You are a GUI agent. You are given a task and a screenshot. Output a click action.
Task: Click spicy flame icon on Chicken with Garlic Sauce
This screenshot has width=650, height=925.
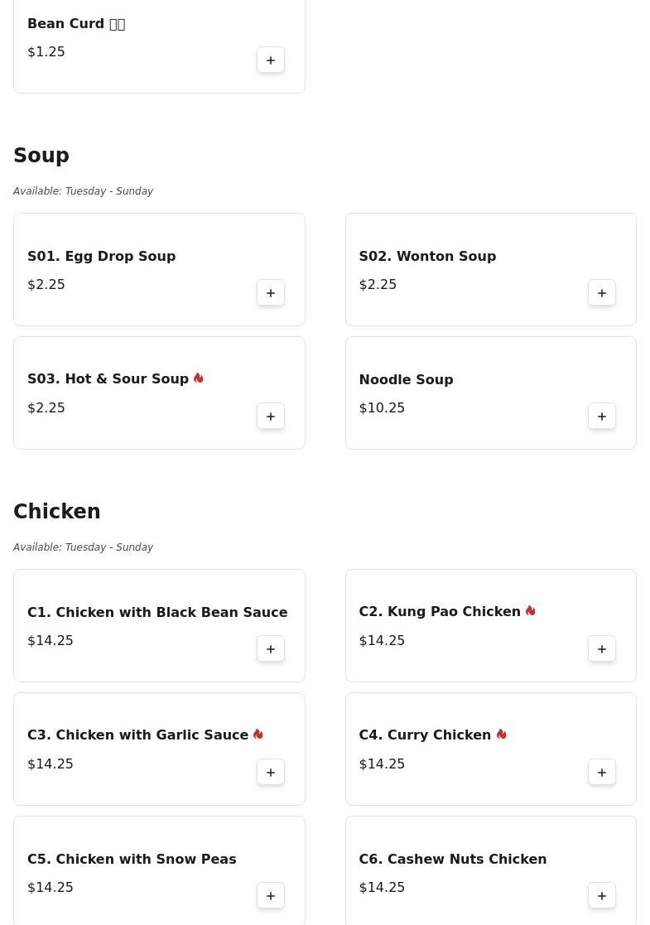(x=258, y=735)
